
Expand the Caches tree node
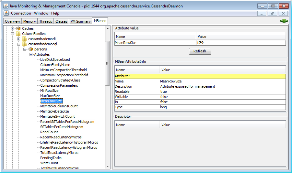(x=13, y=28)
